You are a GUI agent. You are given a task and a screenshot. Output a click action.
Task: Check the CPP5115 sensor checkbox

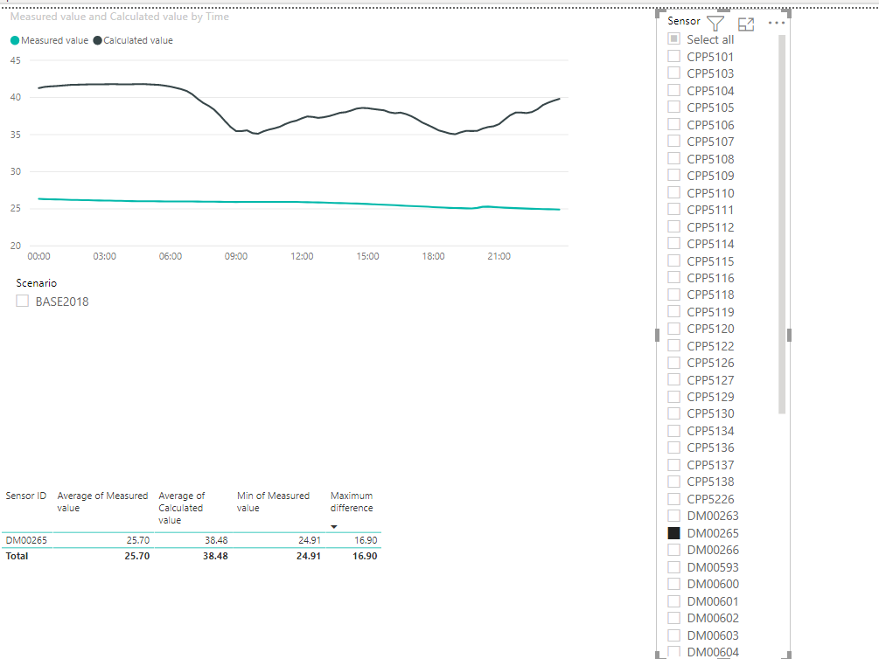(x=673, y=261)
